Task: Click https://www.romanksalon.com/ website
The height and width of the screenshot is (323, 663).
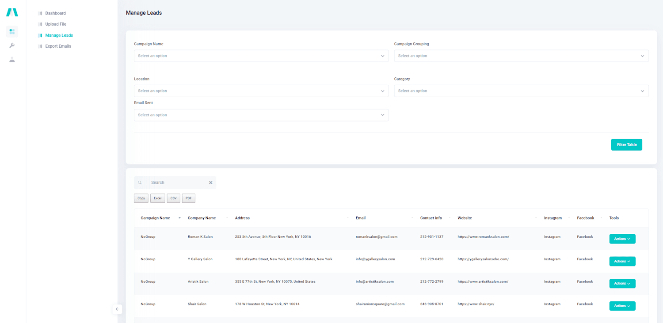Action: pyautogui.click(x=483, y=237)
